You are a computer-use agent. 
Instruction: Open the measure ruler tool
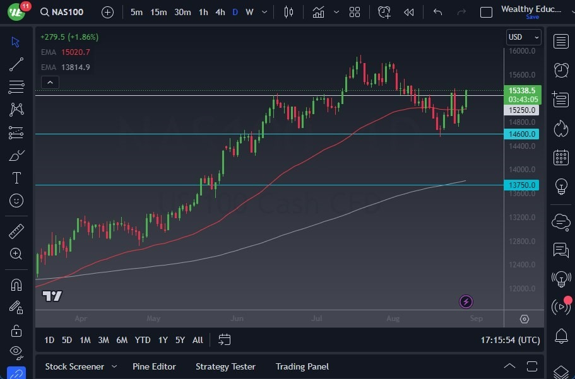click(16, 231)
